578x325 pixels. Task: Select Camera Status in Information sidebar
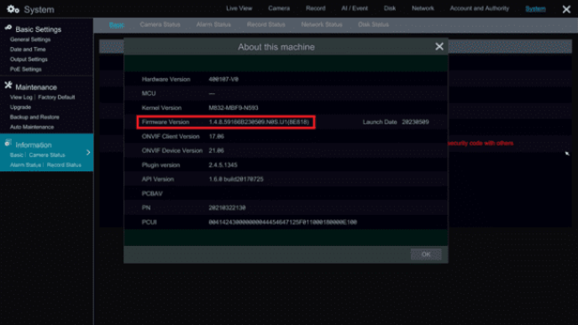click(47, 155)
